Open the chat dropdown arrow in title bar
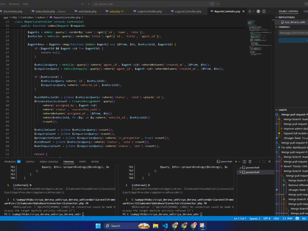This screenshot has width=308, height=231. pyautogui.click(x=217, y=4)
